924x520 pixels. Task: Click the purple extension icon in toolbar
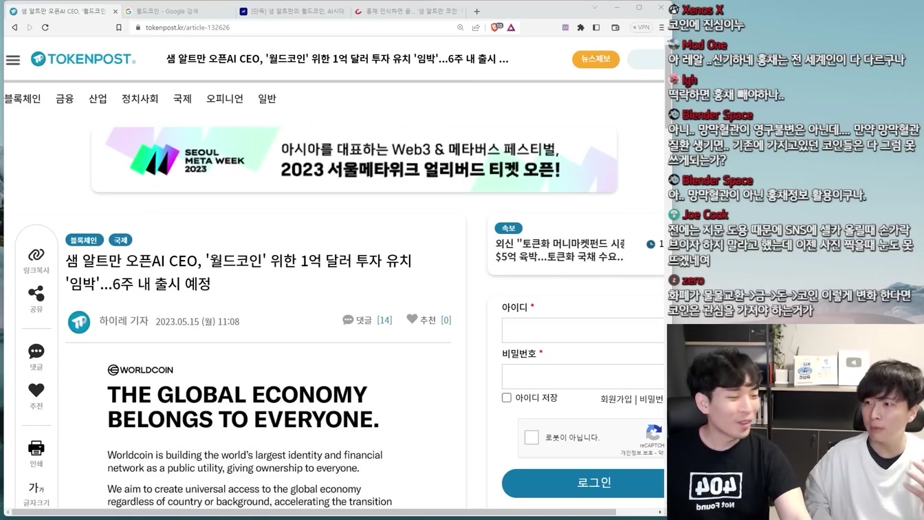click(566, 28)
